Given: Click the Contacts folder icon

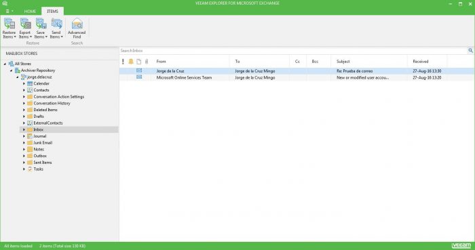Looking at the screenshot, I should [30, 90].
